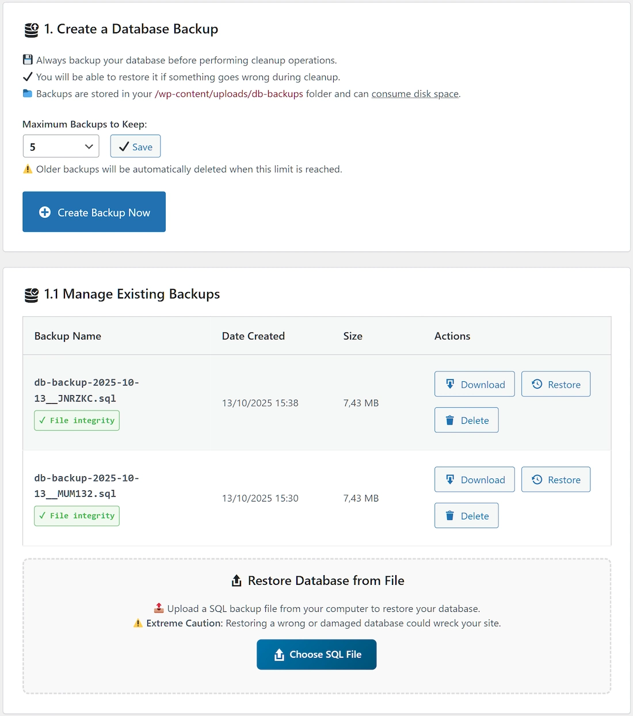Click the database icon beside "Create a Database Backup"
The image size is (633, 716).
click(x=31, y=29)
